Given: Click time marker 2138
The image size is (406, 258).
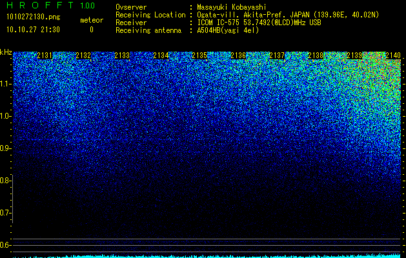Looking at the screenshot, I should (316, 55).
